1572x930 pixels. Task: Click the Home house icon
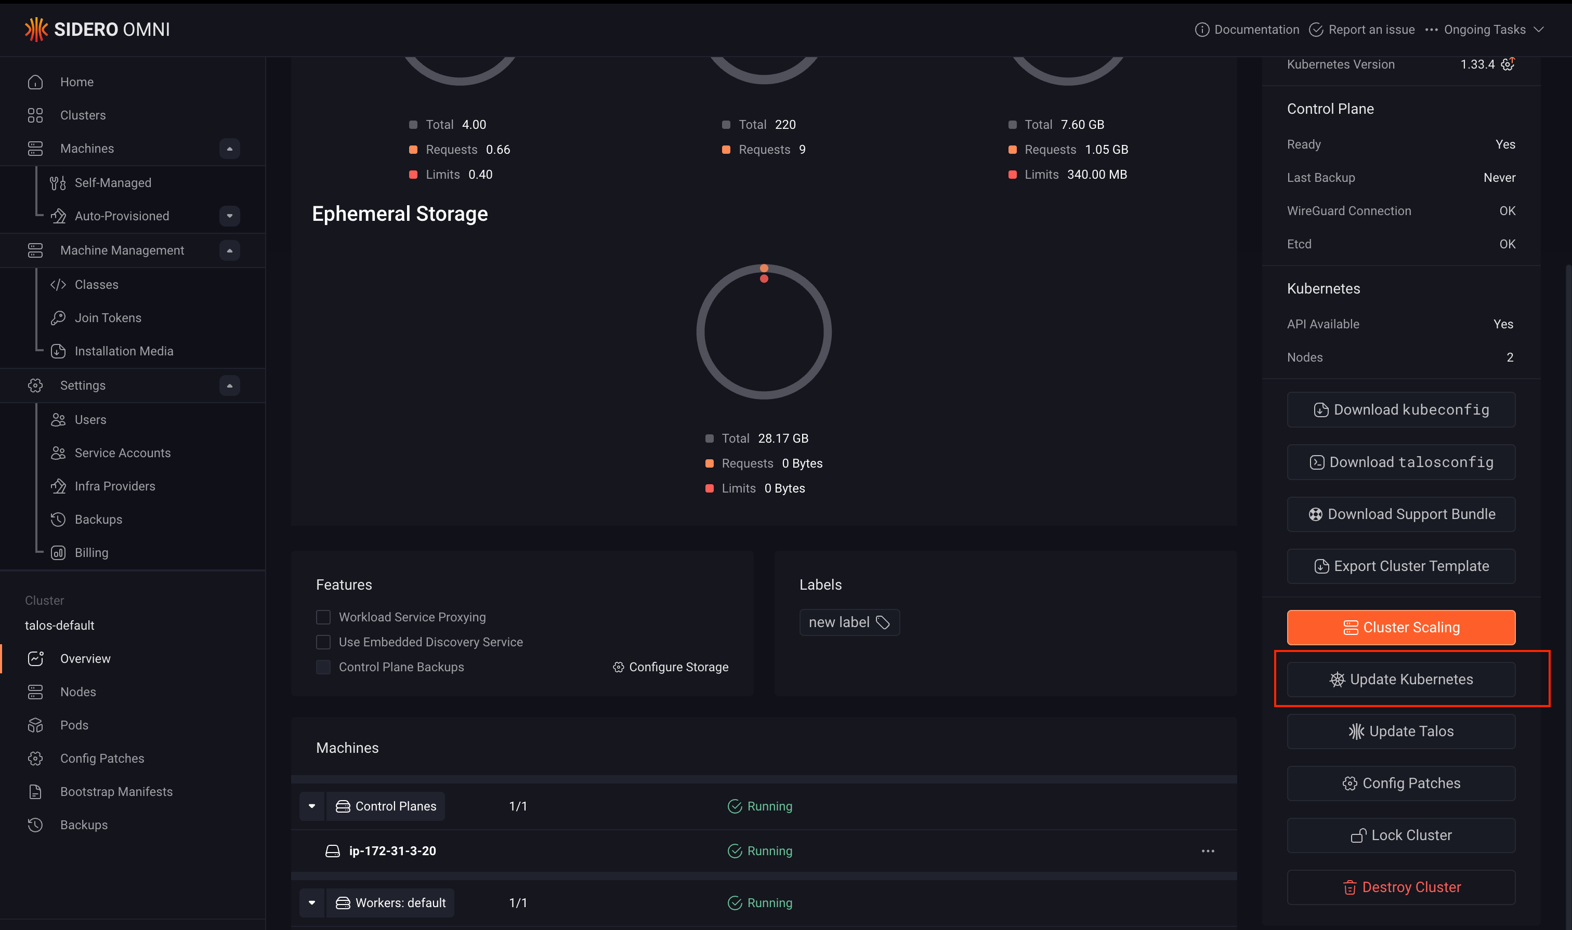point(36,82)
